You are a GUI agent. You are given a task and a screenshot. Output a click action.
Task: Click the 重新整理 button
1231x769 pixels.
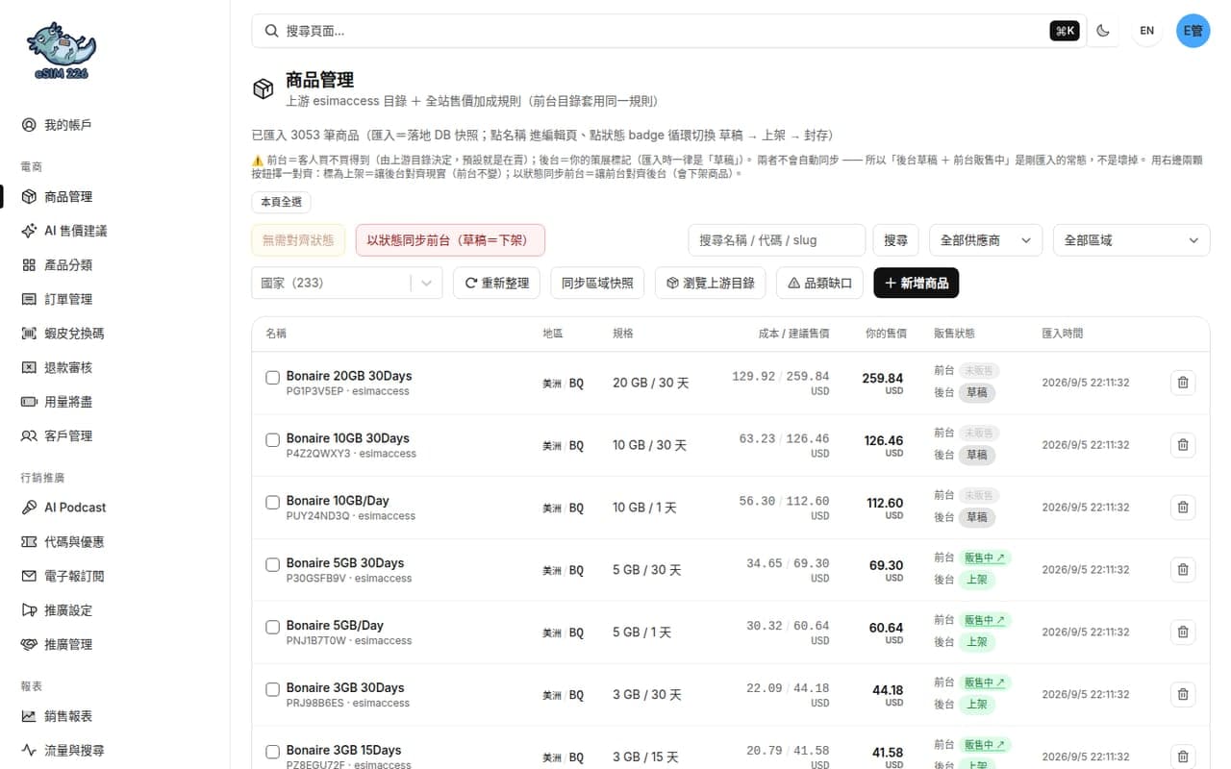click(496, 284)
